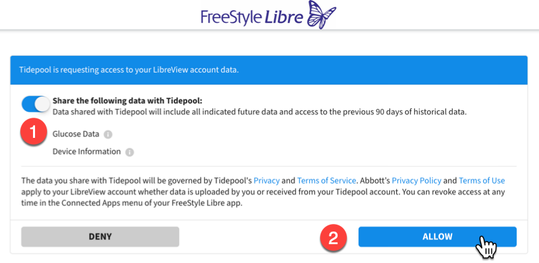Click the blue Tidepool request banner
539x263 pixels.
tap(269, 70)
